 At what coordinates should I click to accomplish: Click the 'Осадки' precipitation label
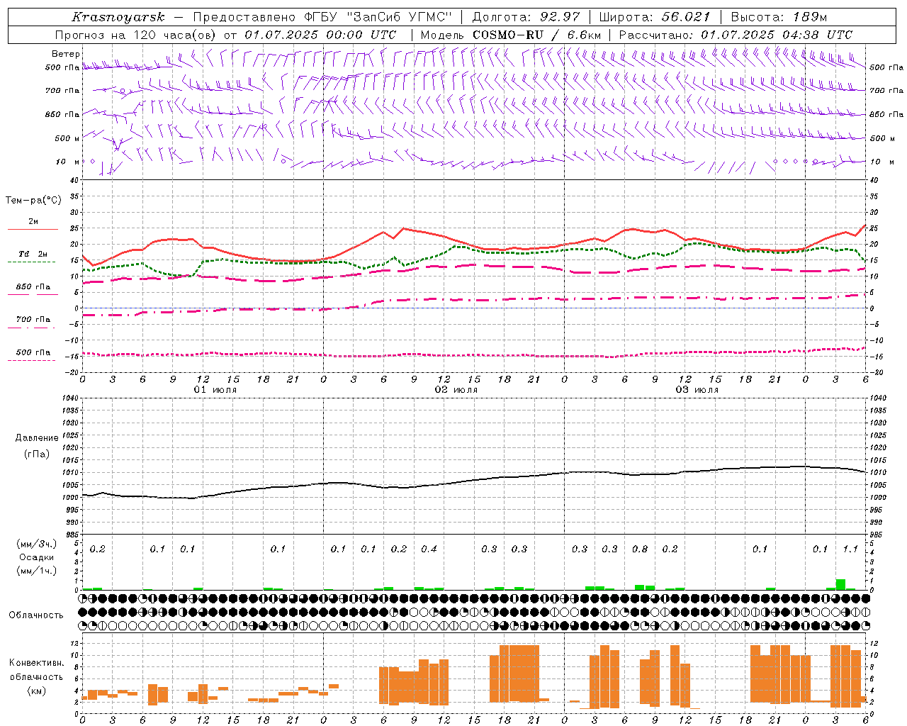37,557
